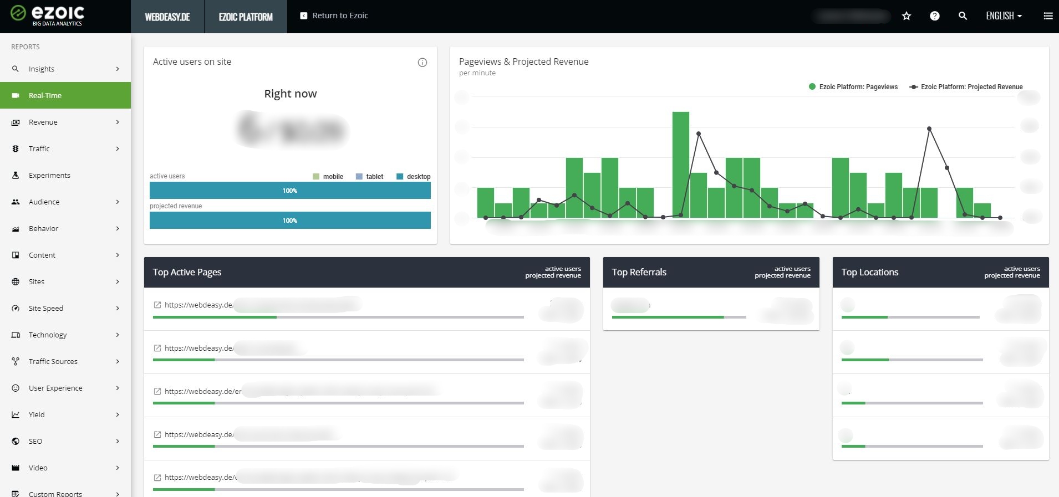The height and width of the screenshot is (497, 1059).
Task: Click the Traffic icon in sidebar
Action: click(16, 148)
